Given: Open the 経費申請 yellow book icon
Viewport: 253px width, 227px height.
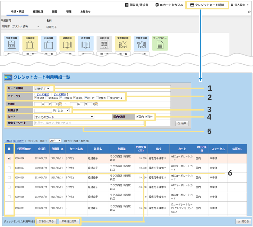Looking at the screenshot, I should [x=67, y=44].
